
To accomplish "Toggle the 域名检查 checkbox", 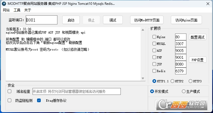I will [x=10, y=91].
